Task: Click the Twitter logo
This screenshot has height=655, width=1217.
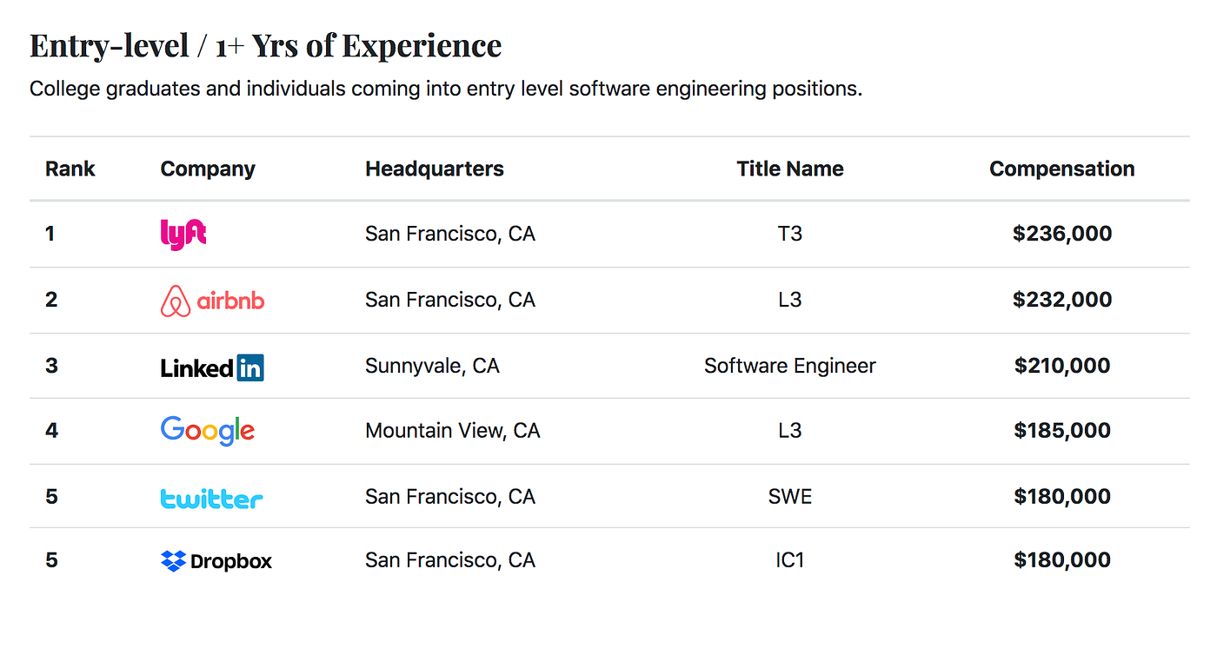Action: click(211, 498)
